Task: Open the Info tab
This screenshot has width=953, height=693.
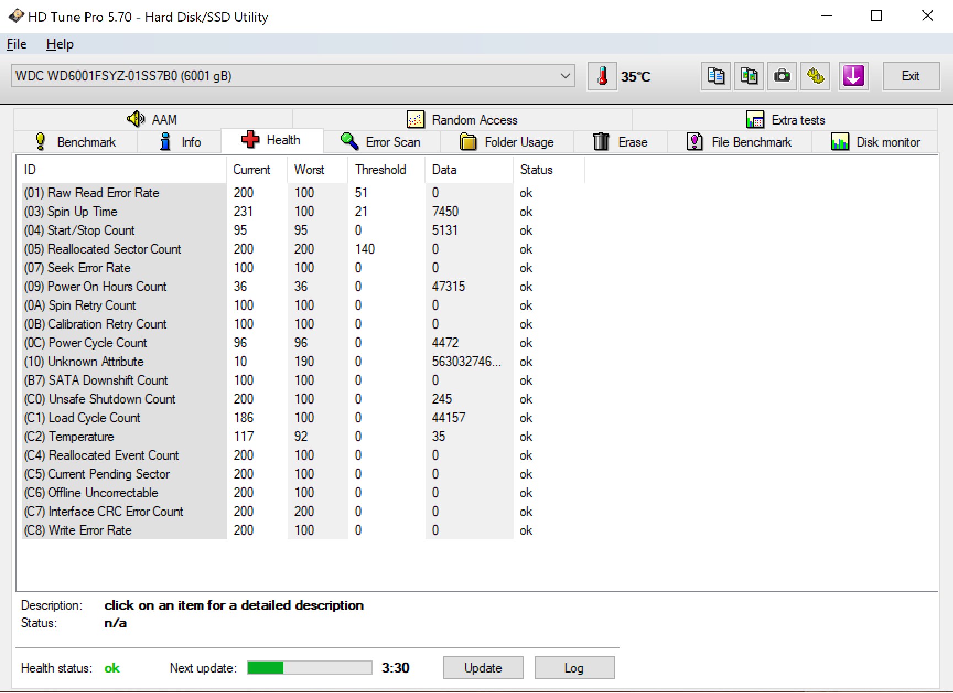Action: click(180, 142)
